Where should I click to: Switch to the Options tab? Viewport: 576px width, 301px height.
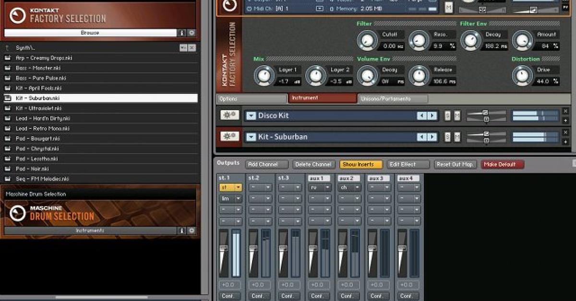250,99
